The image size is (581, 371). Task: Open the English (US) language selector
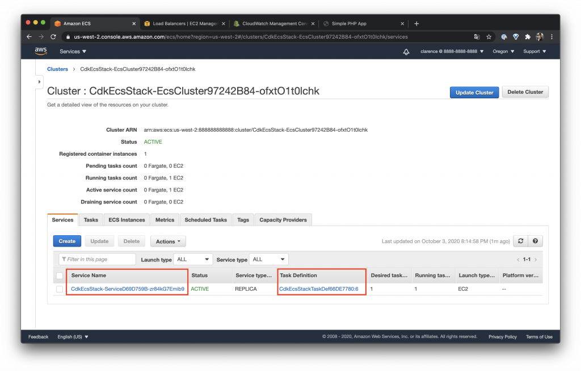[x=73, y=337]
